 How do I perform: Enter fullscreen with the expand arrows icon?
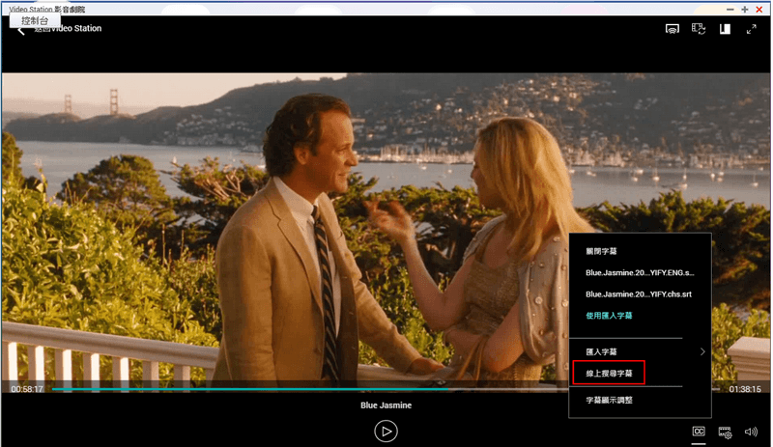(x=752, y=29)
